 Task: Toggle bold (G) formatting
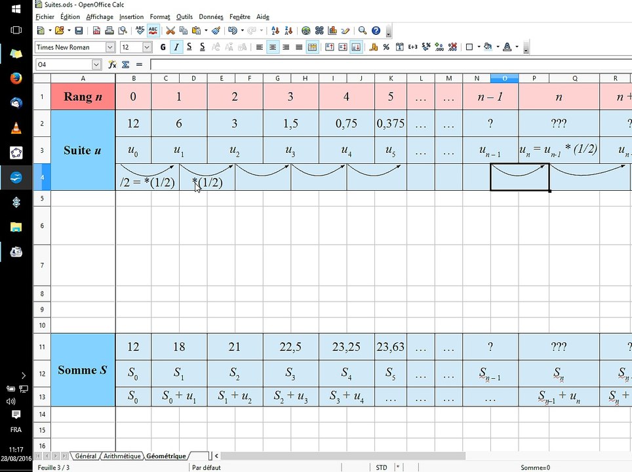[x=163, y=47]
